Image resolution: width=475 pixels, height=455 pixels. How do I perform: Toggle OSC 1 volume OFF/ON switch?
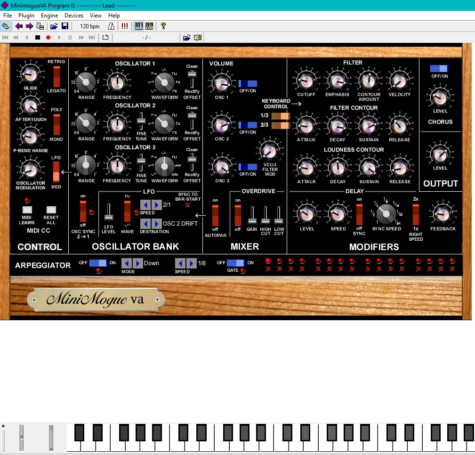coord(248,84)
